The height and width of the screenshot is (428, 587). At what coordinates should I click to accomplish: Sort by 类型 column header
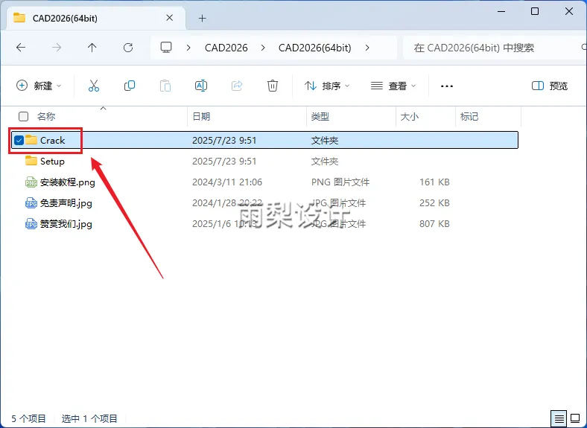320,116
